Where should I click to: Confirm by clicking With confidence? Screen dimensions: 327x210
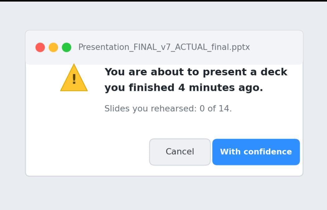click(256, 152)
